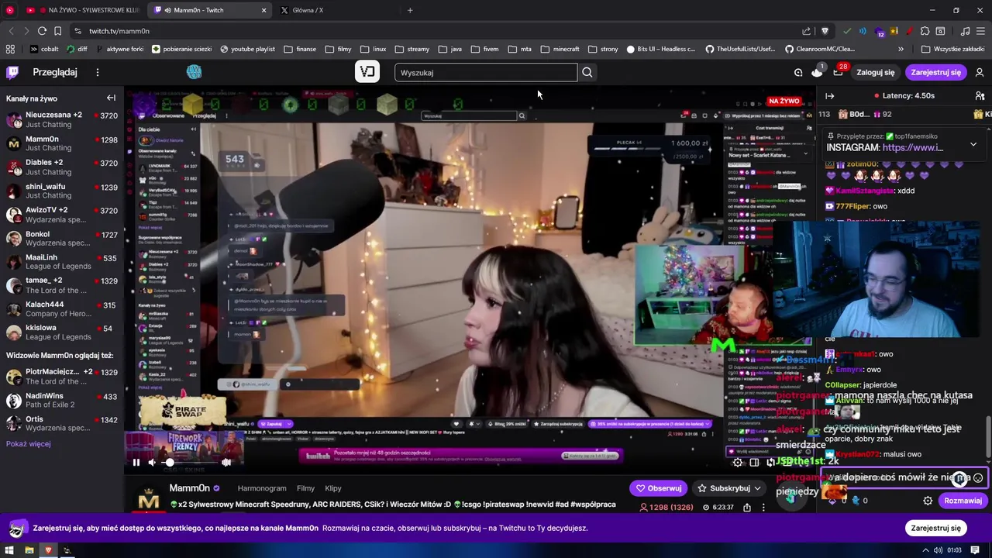Click the browser reload button

click(x=42, y=31)
